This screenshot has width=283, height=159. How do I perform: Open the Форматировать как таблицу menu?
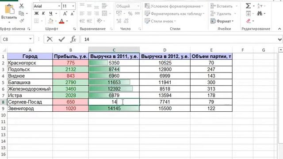[175, 14]
